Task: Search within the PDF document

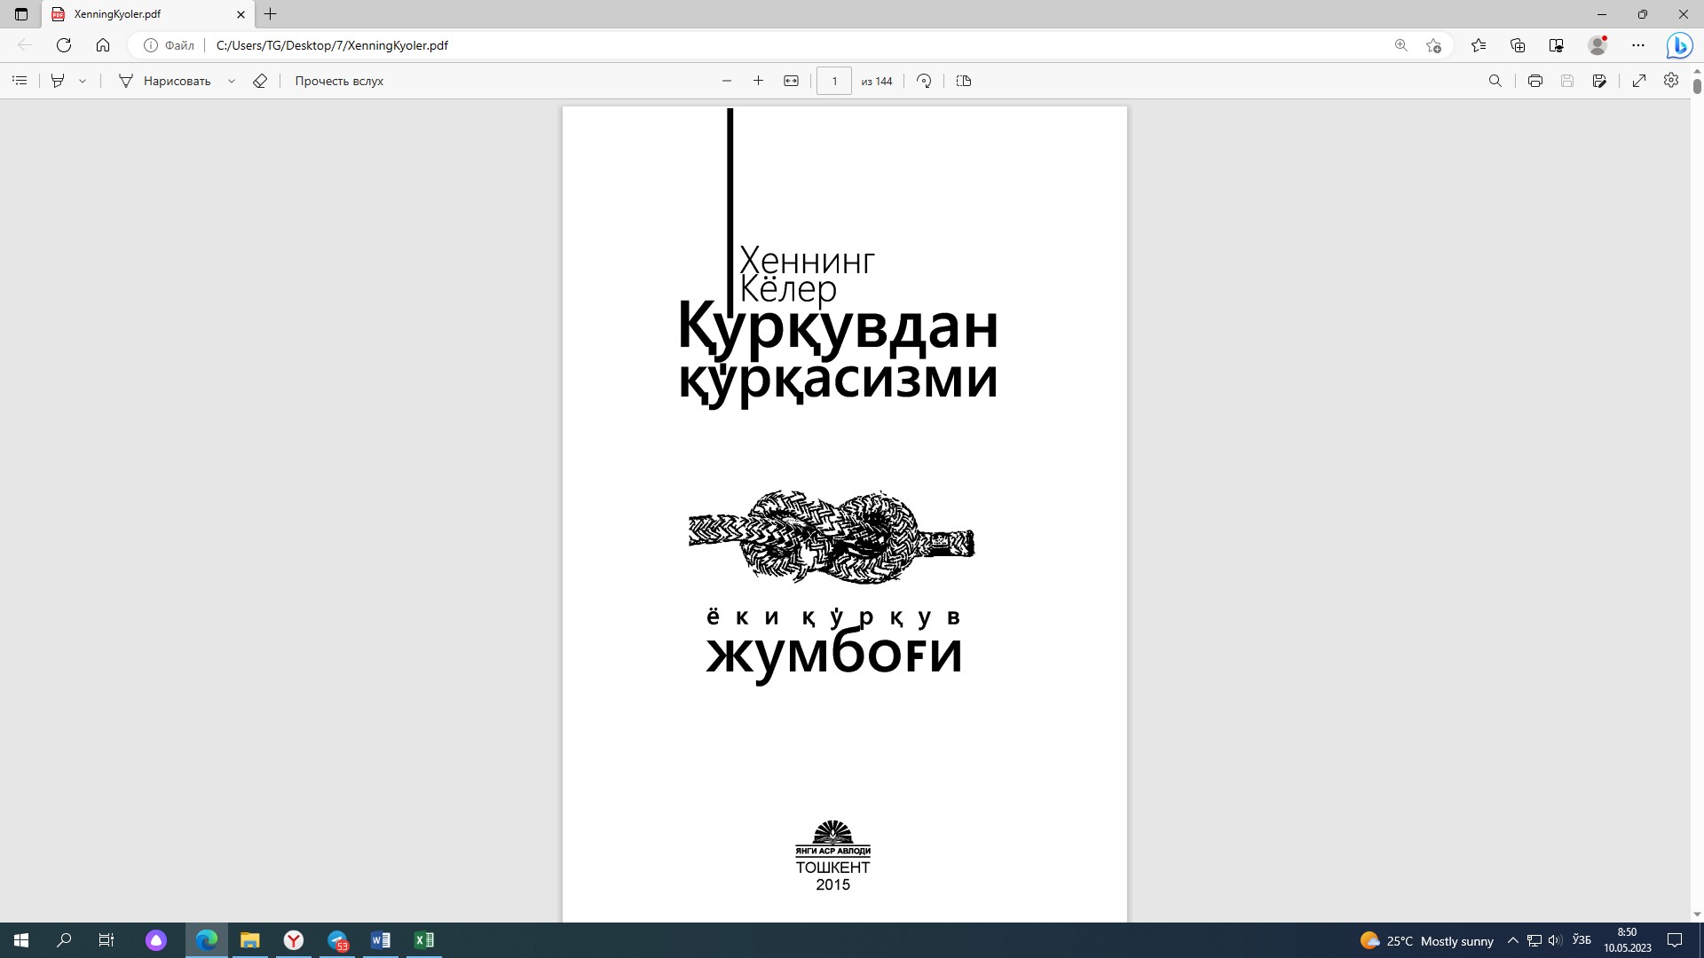Action: coord(1495,81)
